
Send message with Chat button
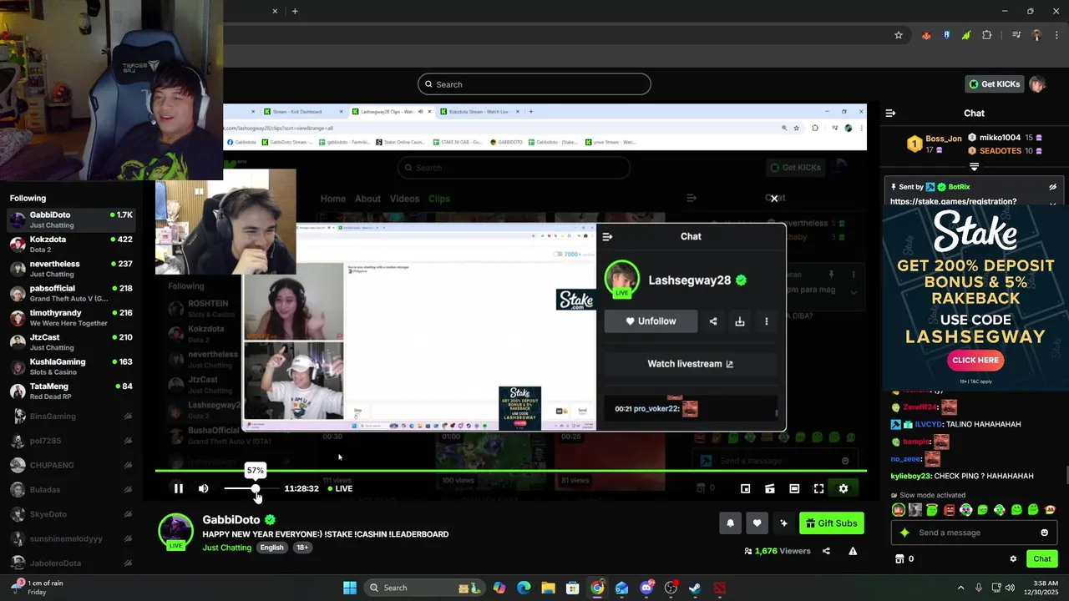[x=1041, y=559]
